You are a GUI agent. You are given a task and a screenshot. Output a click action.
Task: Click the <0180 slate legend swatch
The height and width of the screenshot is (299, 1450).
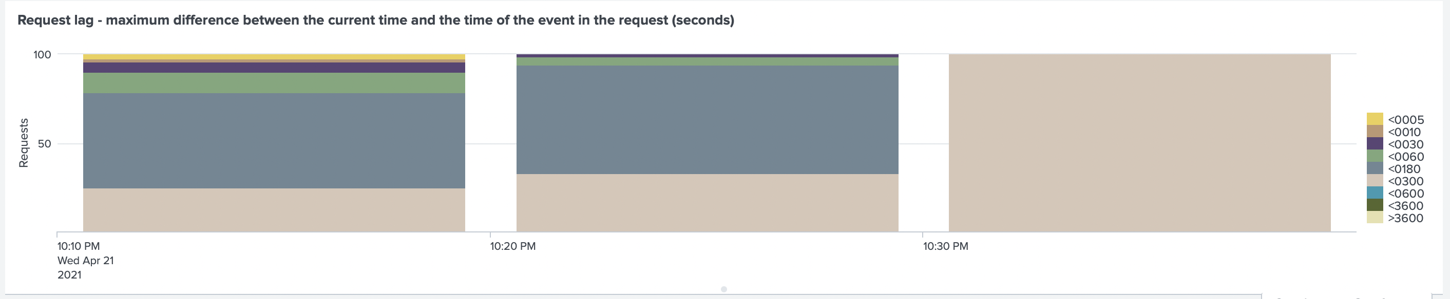[x=1375, y=168]
